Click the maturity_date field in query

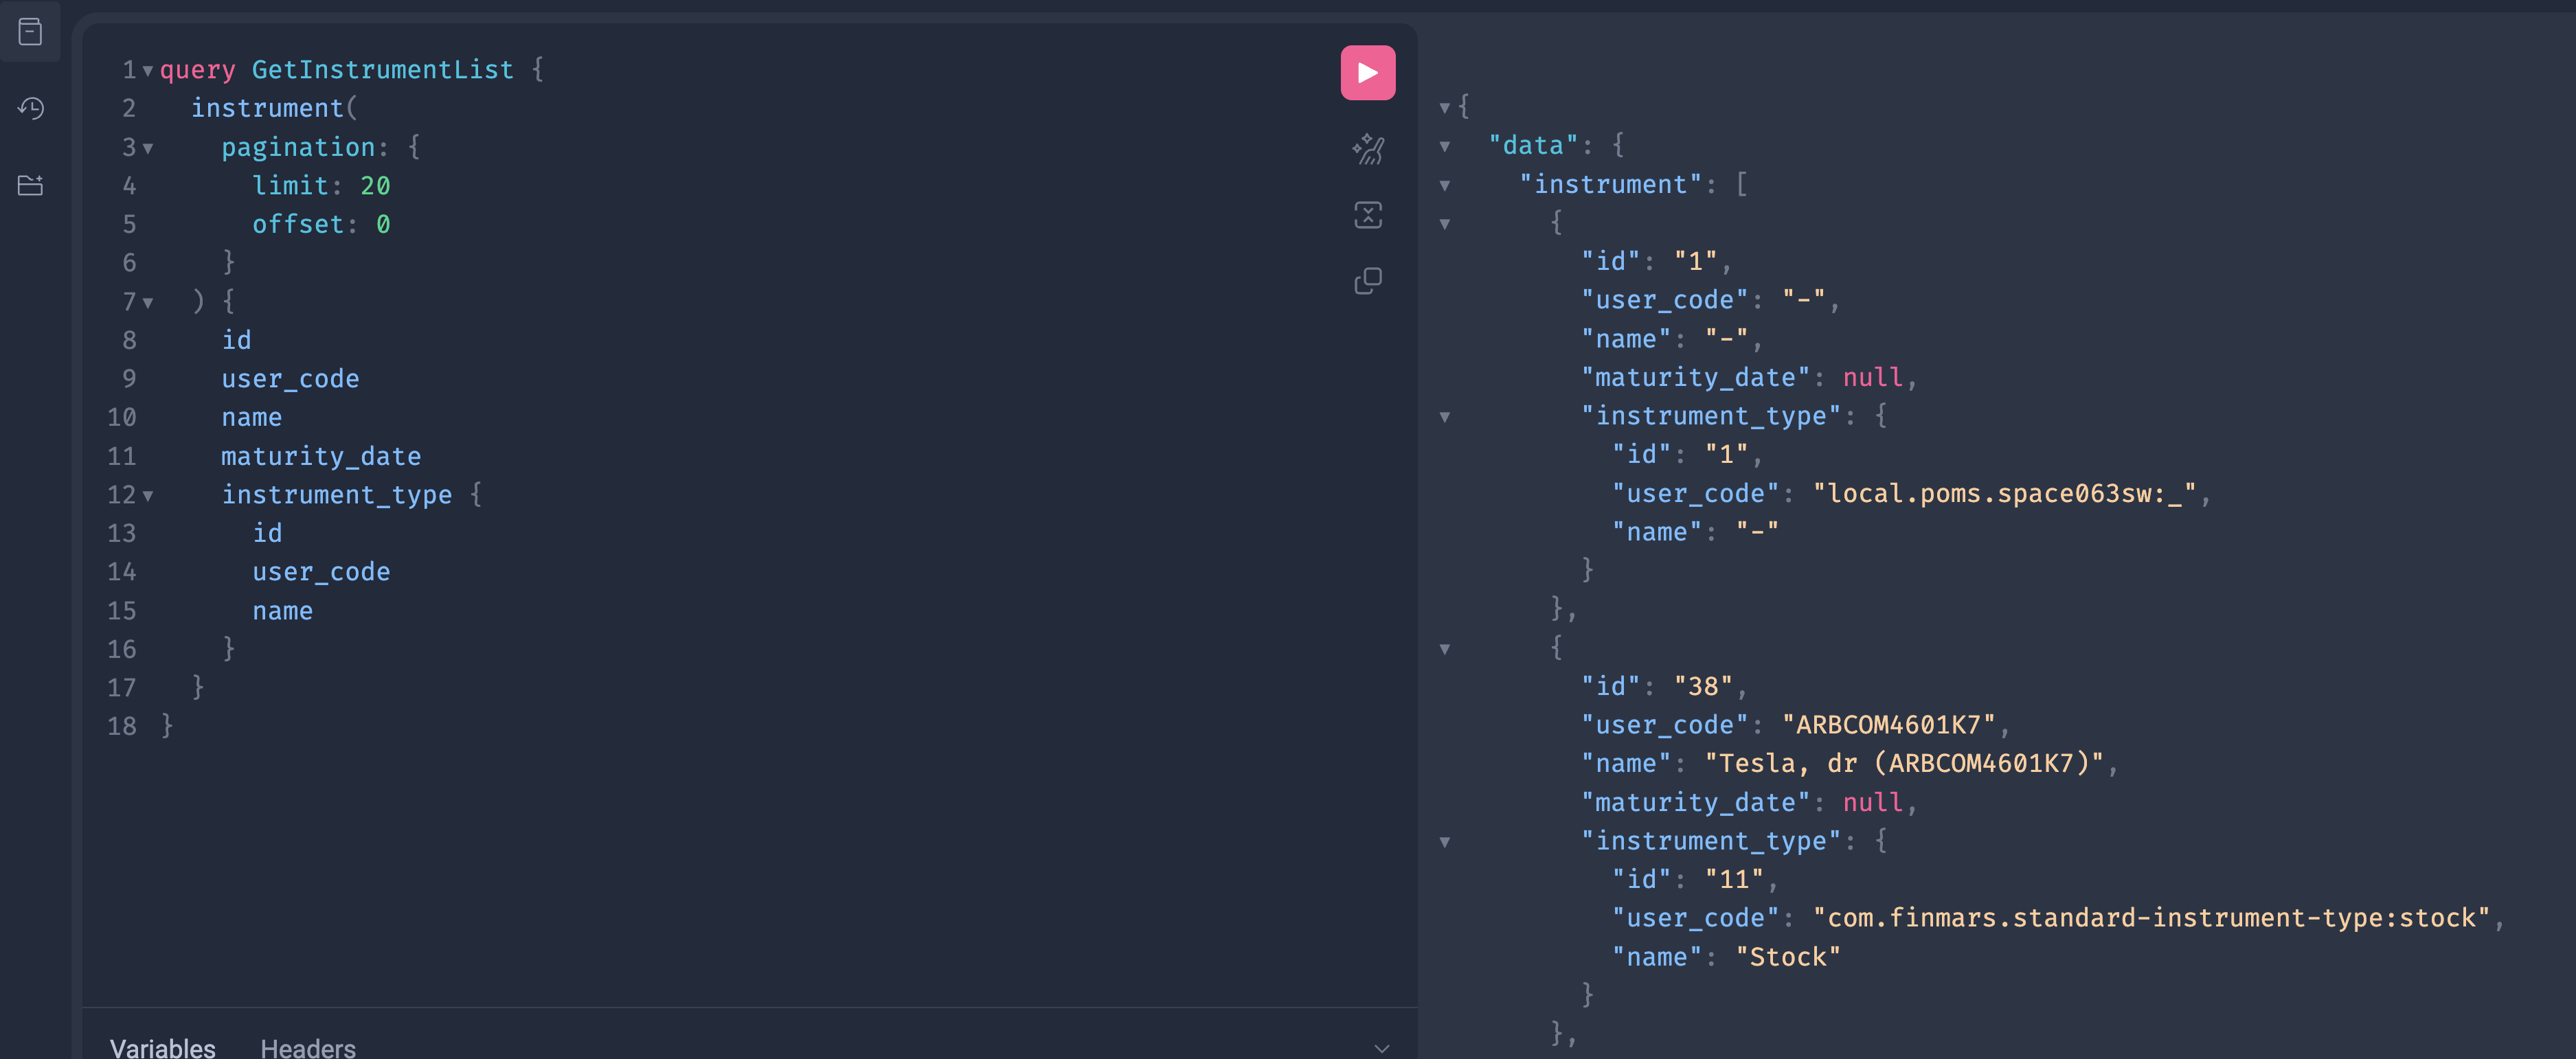click(x=320, y=457)
